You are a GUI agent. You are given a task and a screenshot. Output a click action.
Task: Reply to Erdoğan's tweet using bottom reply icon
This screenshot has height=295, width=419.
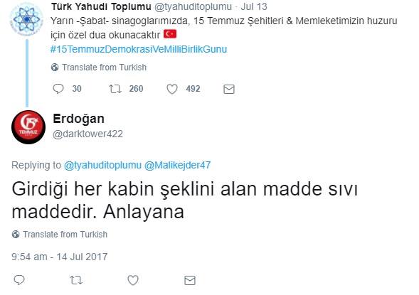coord(19,280)
